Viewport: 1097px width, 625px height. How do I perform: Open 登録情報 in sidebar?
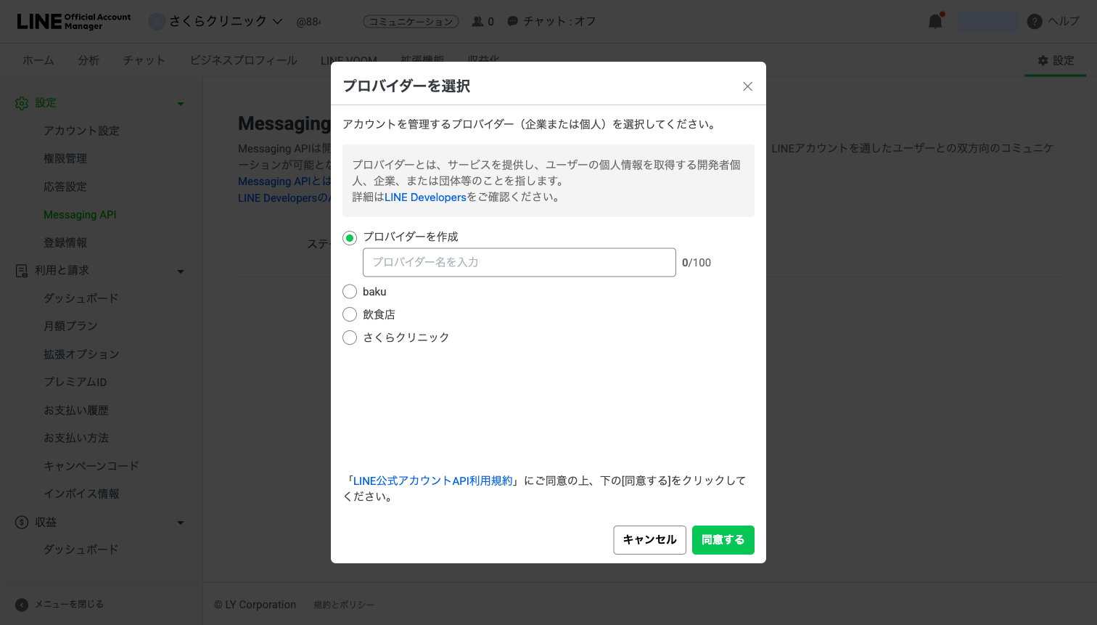click(65, 242)
